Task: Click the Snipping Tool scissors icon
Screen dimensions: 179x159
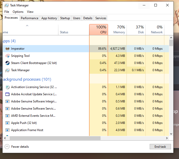Action: [7, 56]
